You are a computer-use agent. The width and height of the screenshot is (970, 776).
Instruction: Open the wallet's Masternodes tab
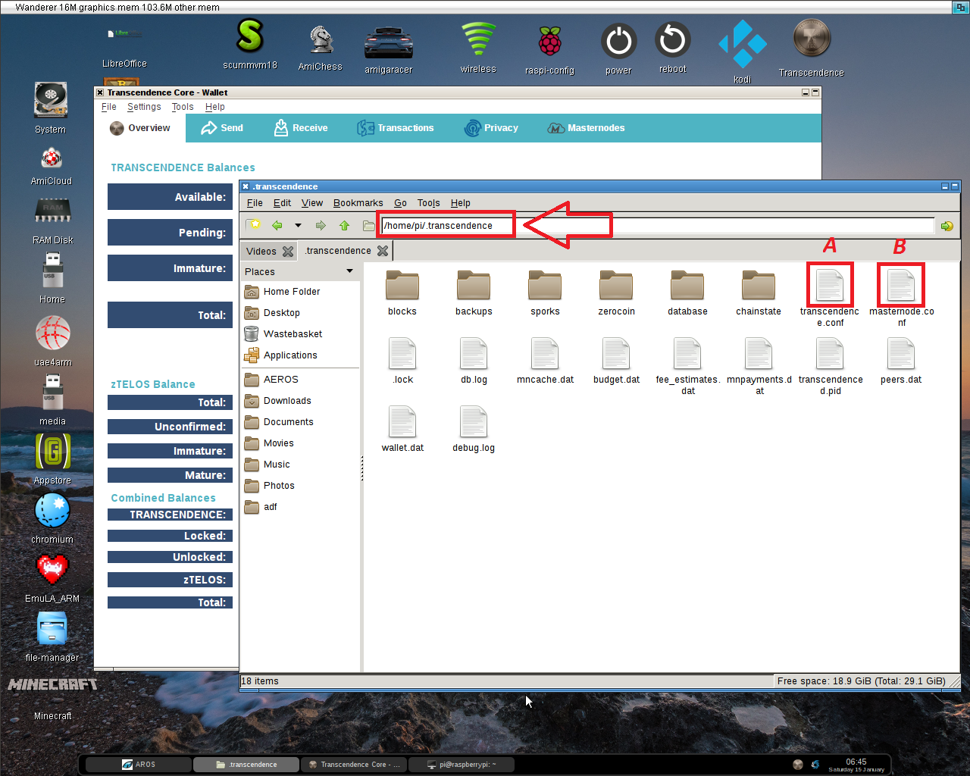(x=586, y=128)
